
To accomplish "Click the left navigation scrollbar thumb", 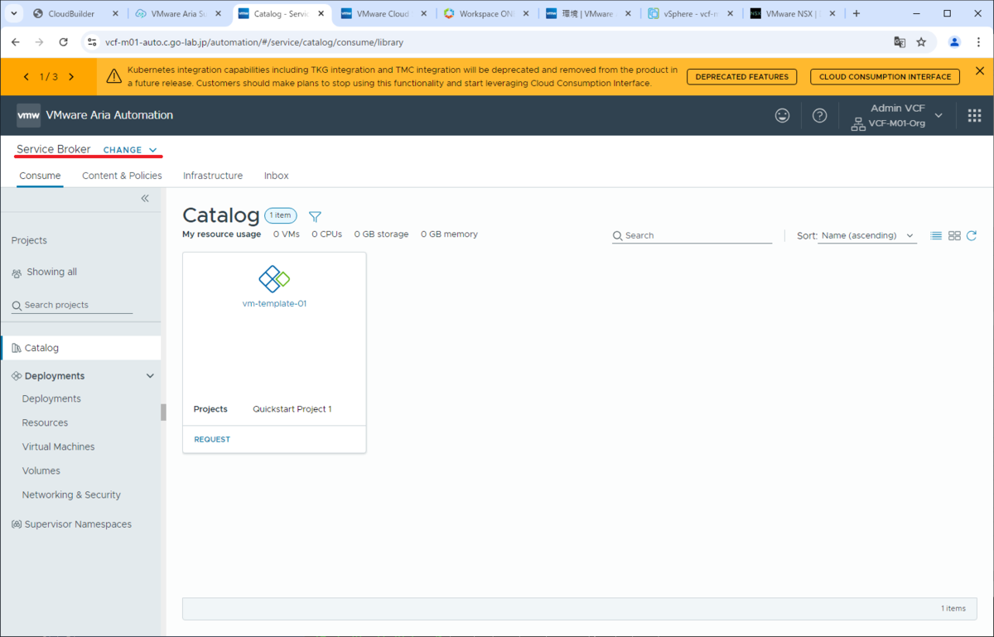I will click(x=163, y=412).
